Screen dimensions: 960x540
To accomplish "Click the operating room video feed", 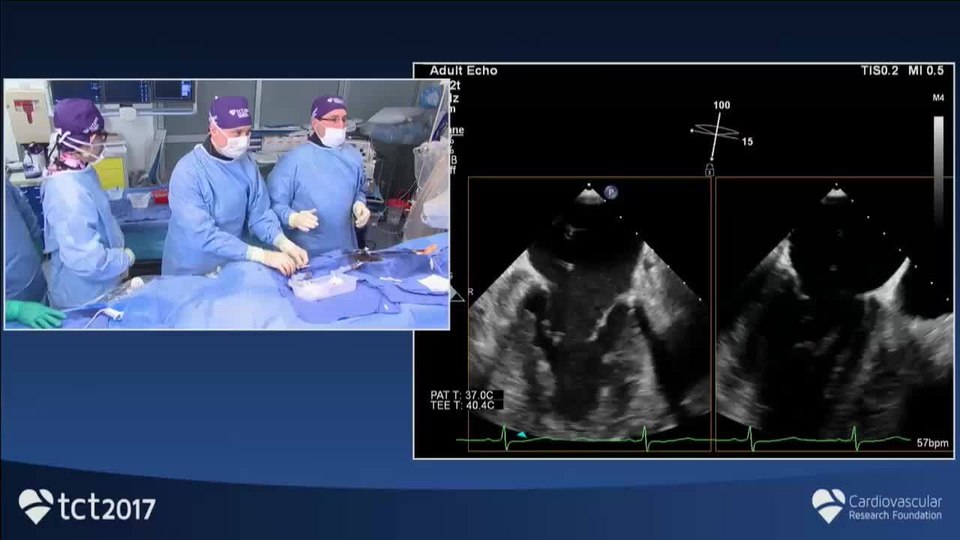I will pyautogui.click(x=226, y=204).
